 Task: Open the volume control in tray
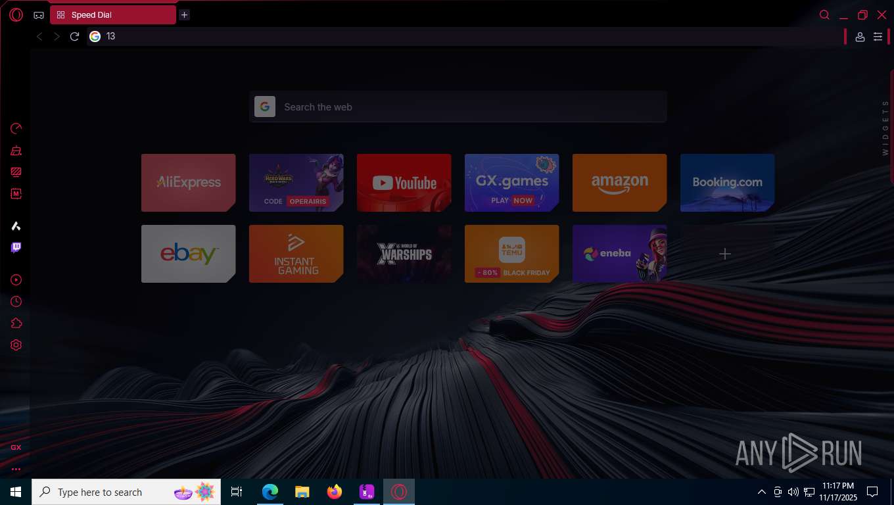[x=793, y=492]
